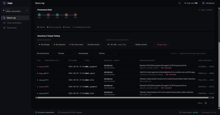The width and height of the screenshot is (220, 115).
Task: Click send_email tool cell
Action: 90,73
